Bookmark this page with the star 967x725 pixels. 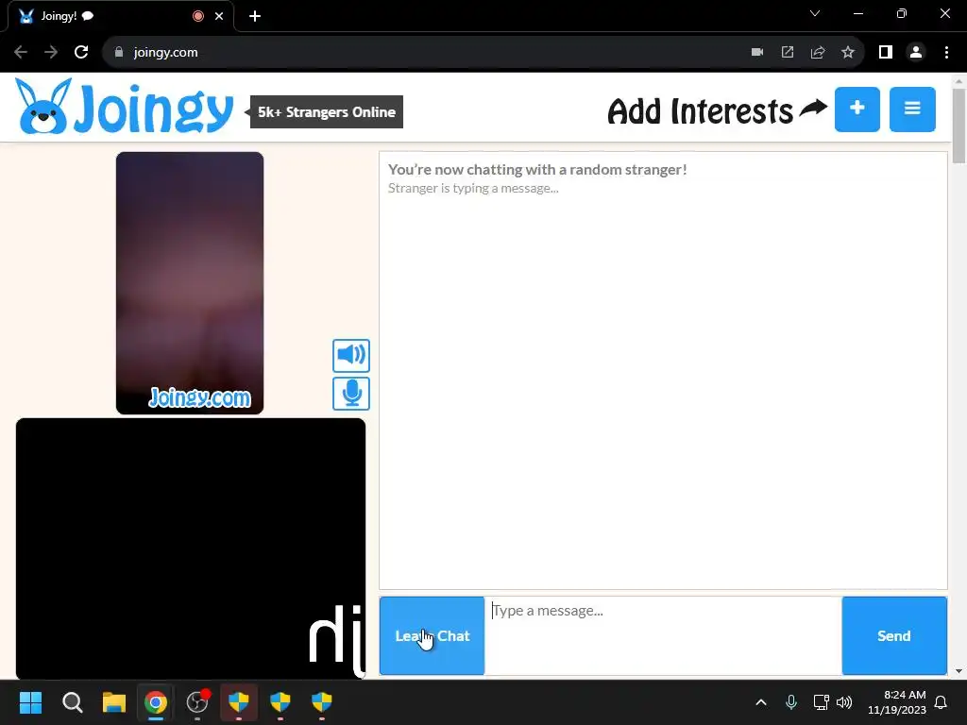[848, 53]
